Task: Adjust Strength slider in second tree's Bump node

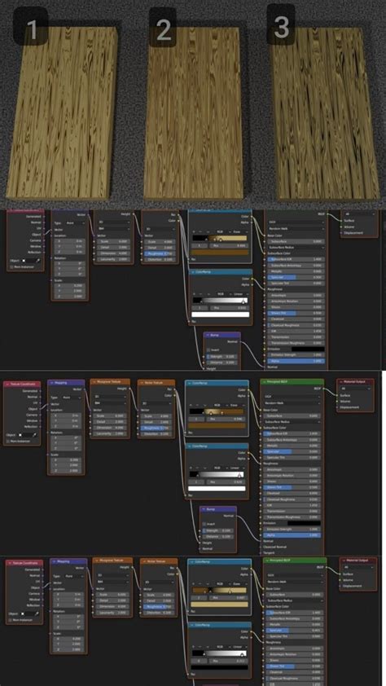Action: [x=217, y=530]
